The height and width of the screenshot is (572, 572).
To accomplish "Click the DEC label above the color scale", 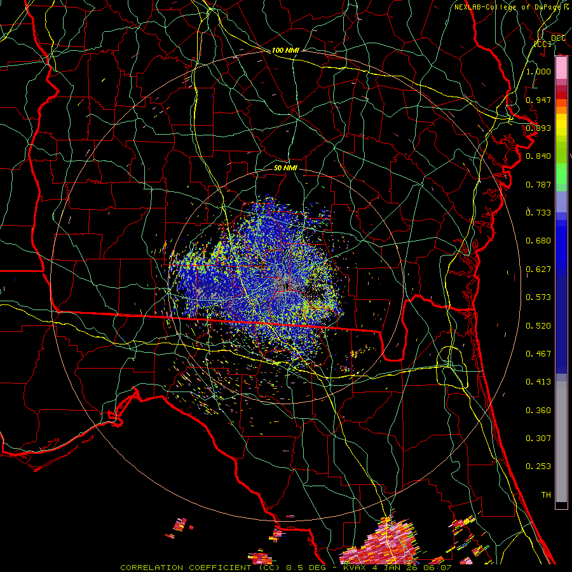I will point(558,37).
